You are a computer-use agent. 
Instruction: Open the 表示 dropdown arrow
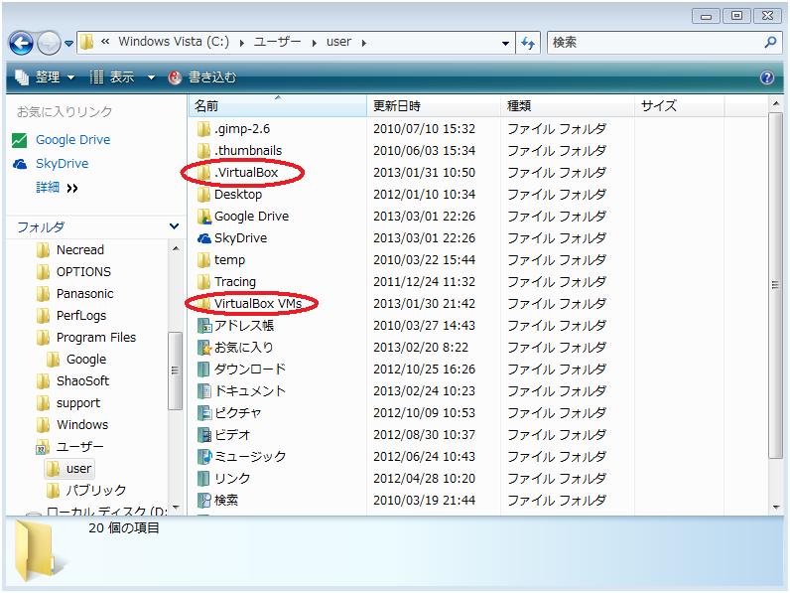click(151, 77)
